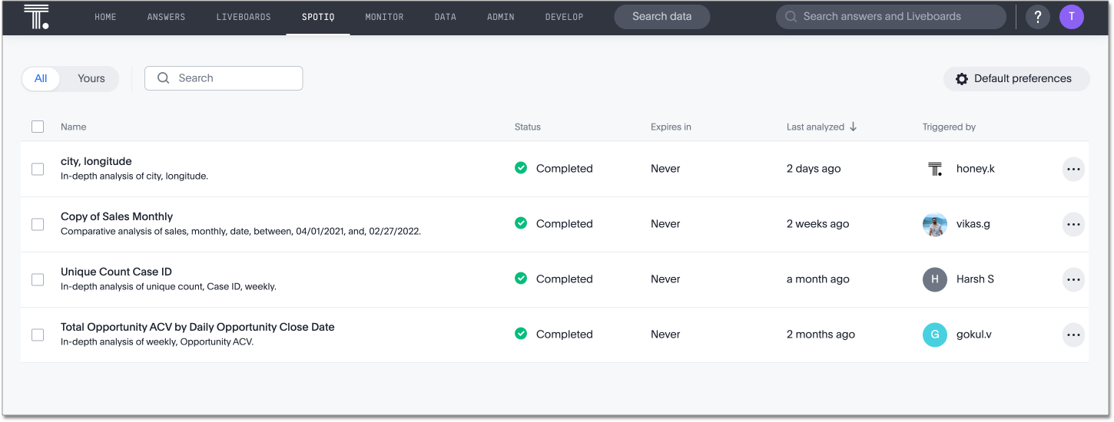
Task: Click the Search answers and Liveboards field
Action: click(x=891, y=17)
